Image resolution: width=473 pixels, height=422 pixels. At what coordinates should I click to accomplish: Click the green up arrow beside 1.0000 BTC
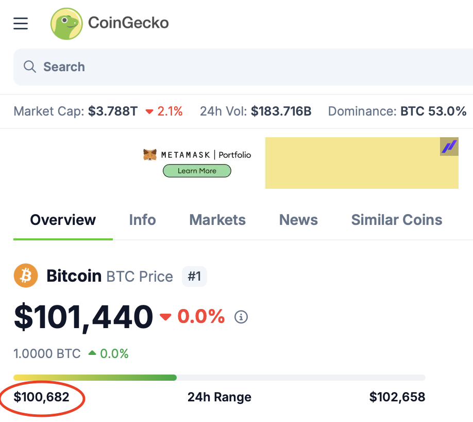click(x=92, y=353)
